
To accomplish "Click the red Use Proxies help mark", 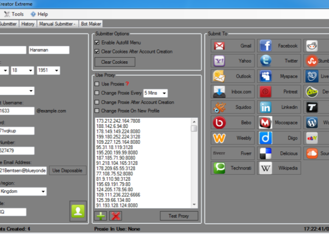I will click(127, 84).
